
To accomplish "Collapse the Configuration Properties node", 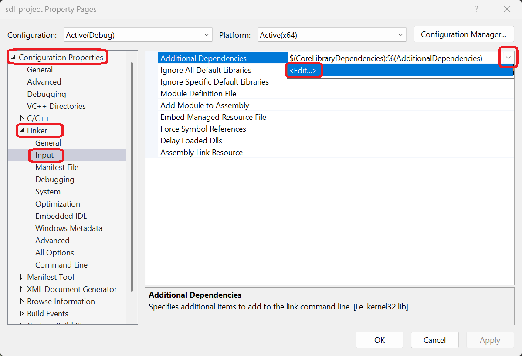I will click(x=14, y=58).
